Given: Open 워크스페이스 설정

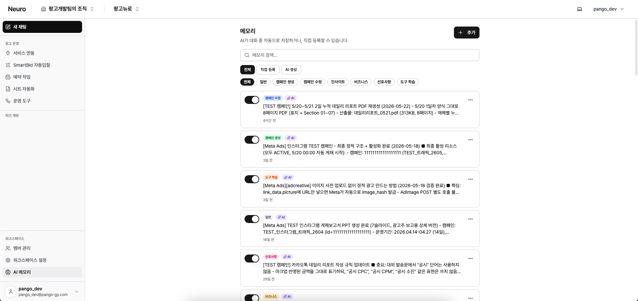Looking at the screenshot, I should tap(42, 260).
